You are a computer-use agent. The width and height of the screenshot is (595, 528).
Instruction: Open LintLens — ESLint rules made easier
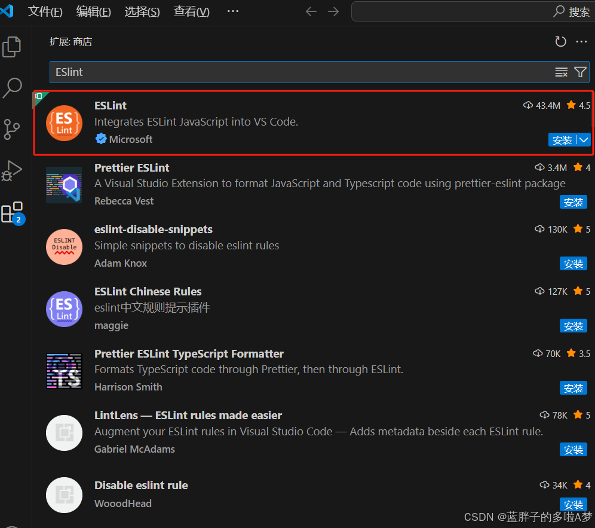click(x=188, y=416)
